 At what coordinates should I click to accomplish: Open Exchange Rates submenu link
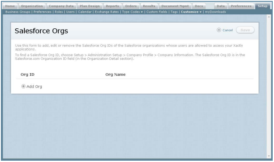tap(107, 12)
